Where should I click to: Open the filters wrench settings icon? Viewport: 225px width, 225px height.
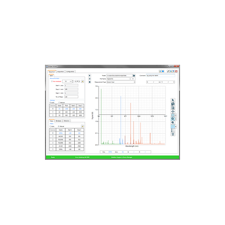pyautogui.click(x=82, y=126)
